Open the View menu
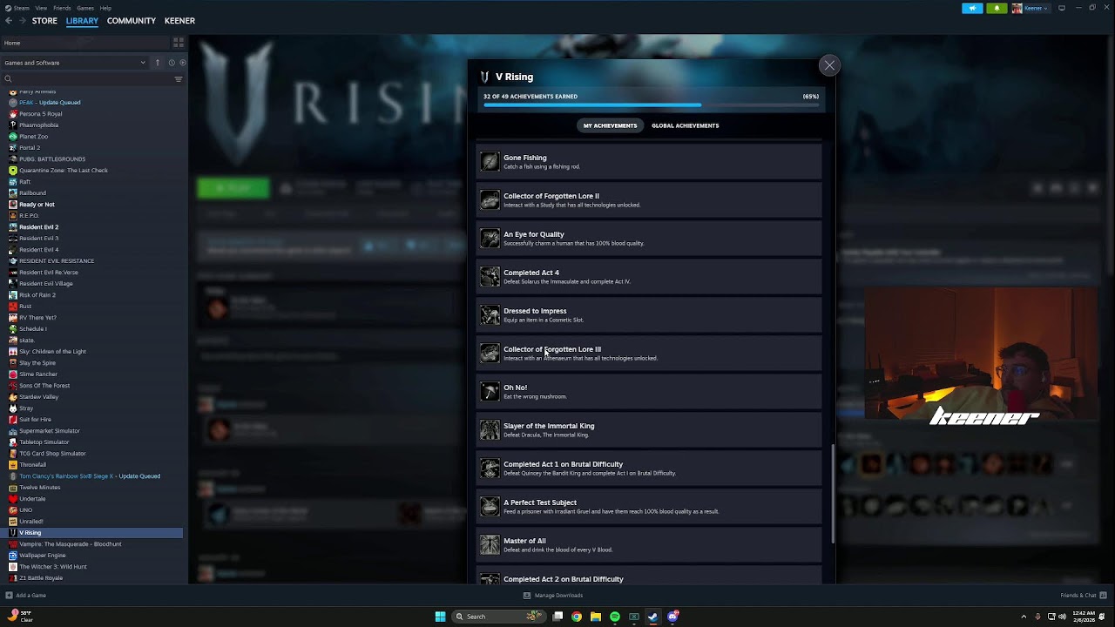The image size is (1115, 627). [x=41, y=8]
